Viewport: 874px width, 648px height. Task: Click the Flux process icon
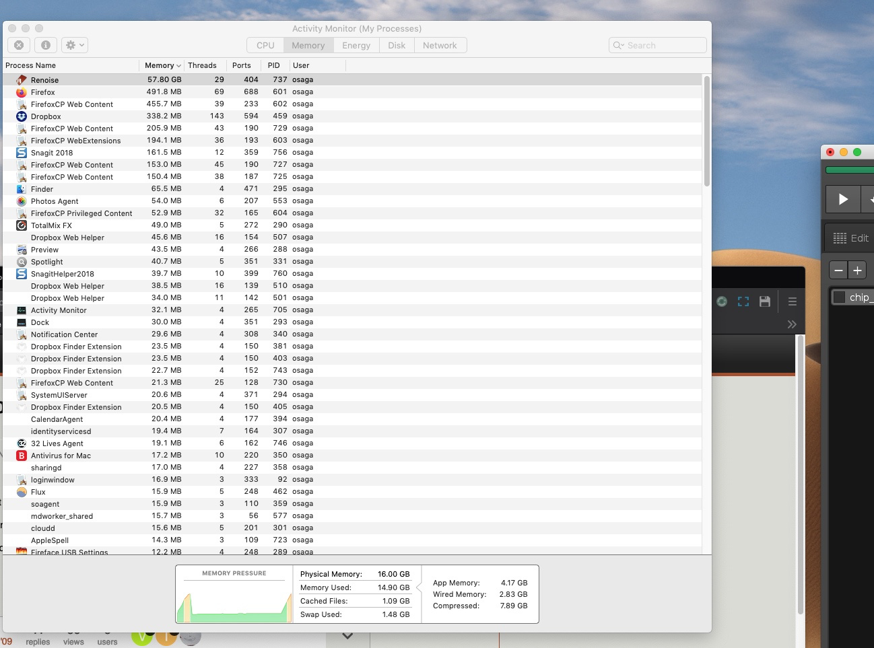click(x=22, y=492)
